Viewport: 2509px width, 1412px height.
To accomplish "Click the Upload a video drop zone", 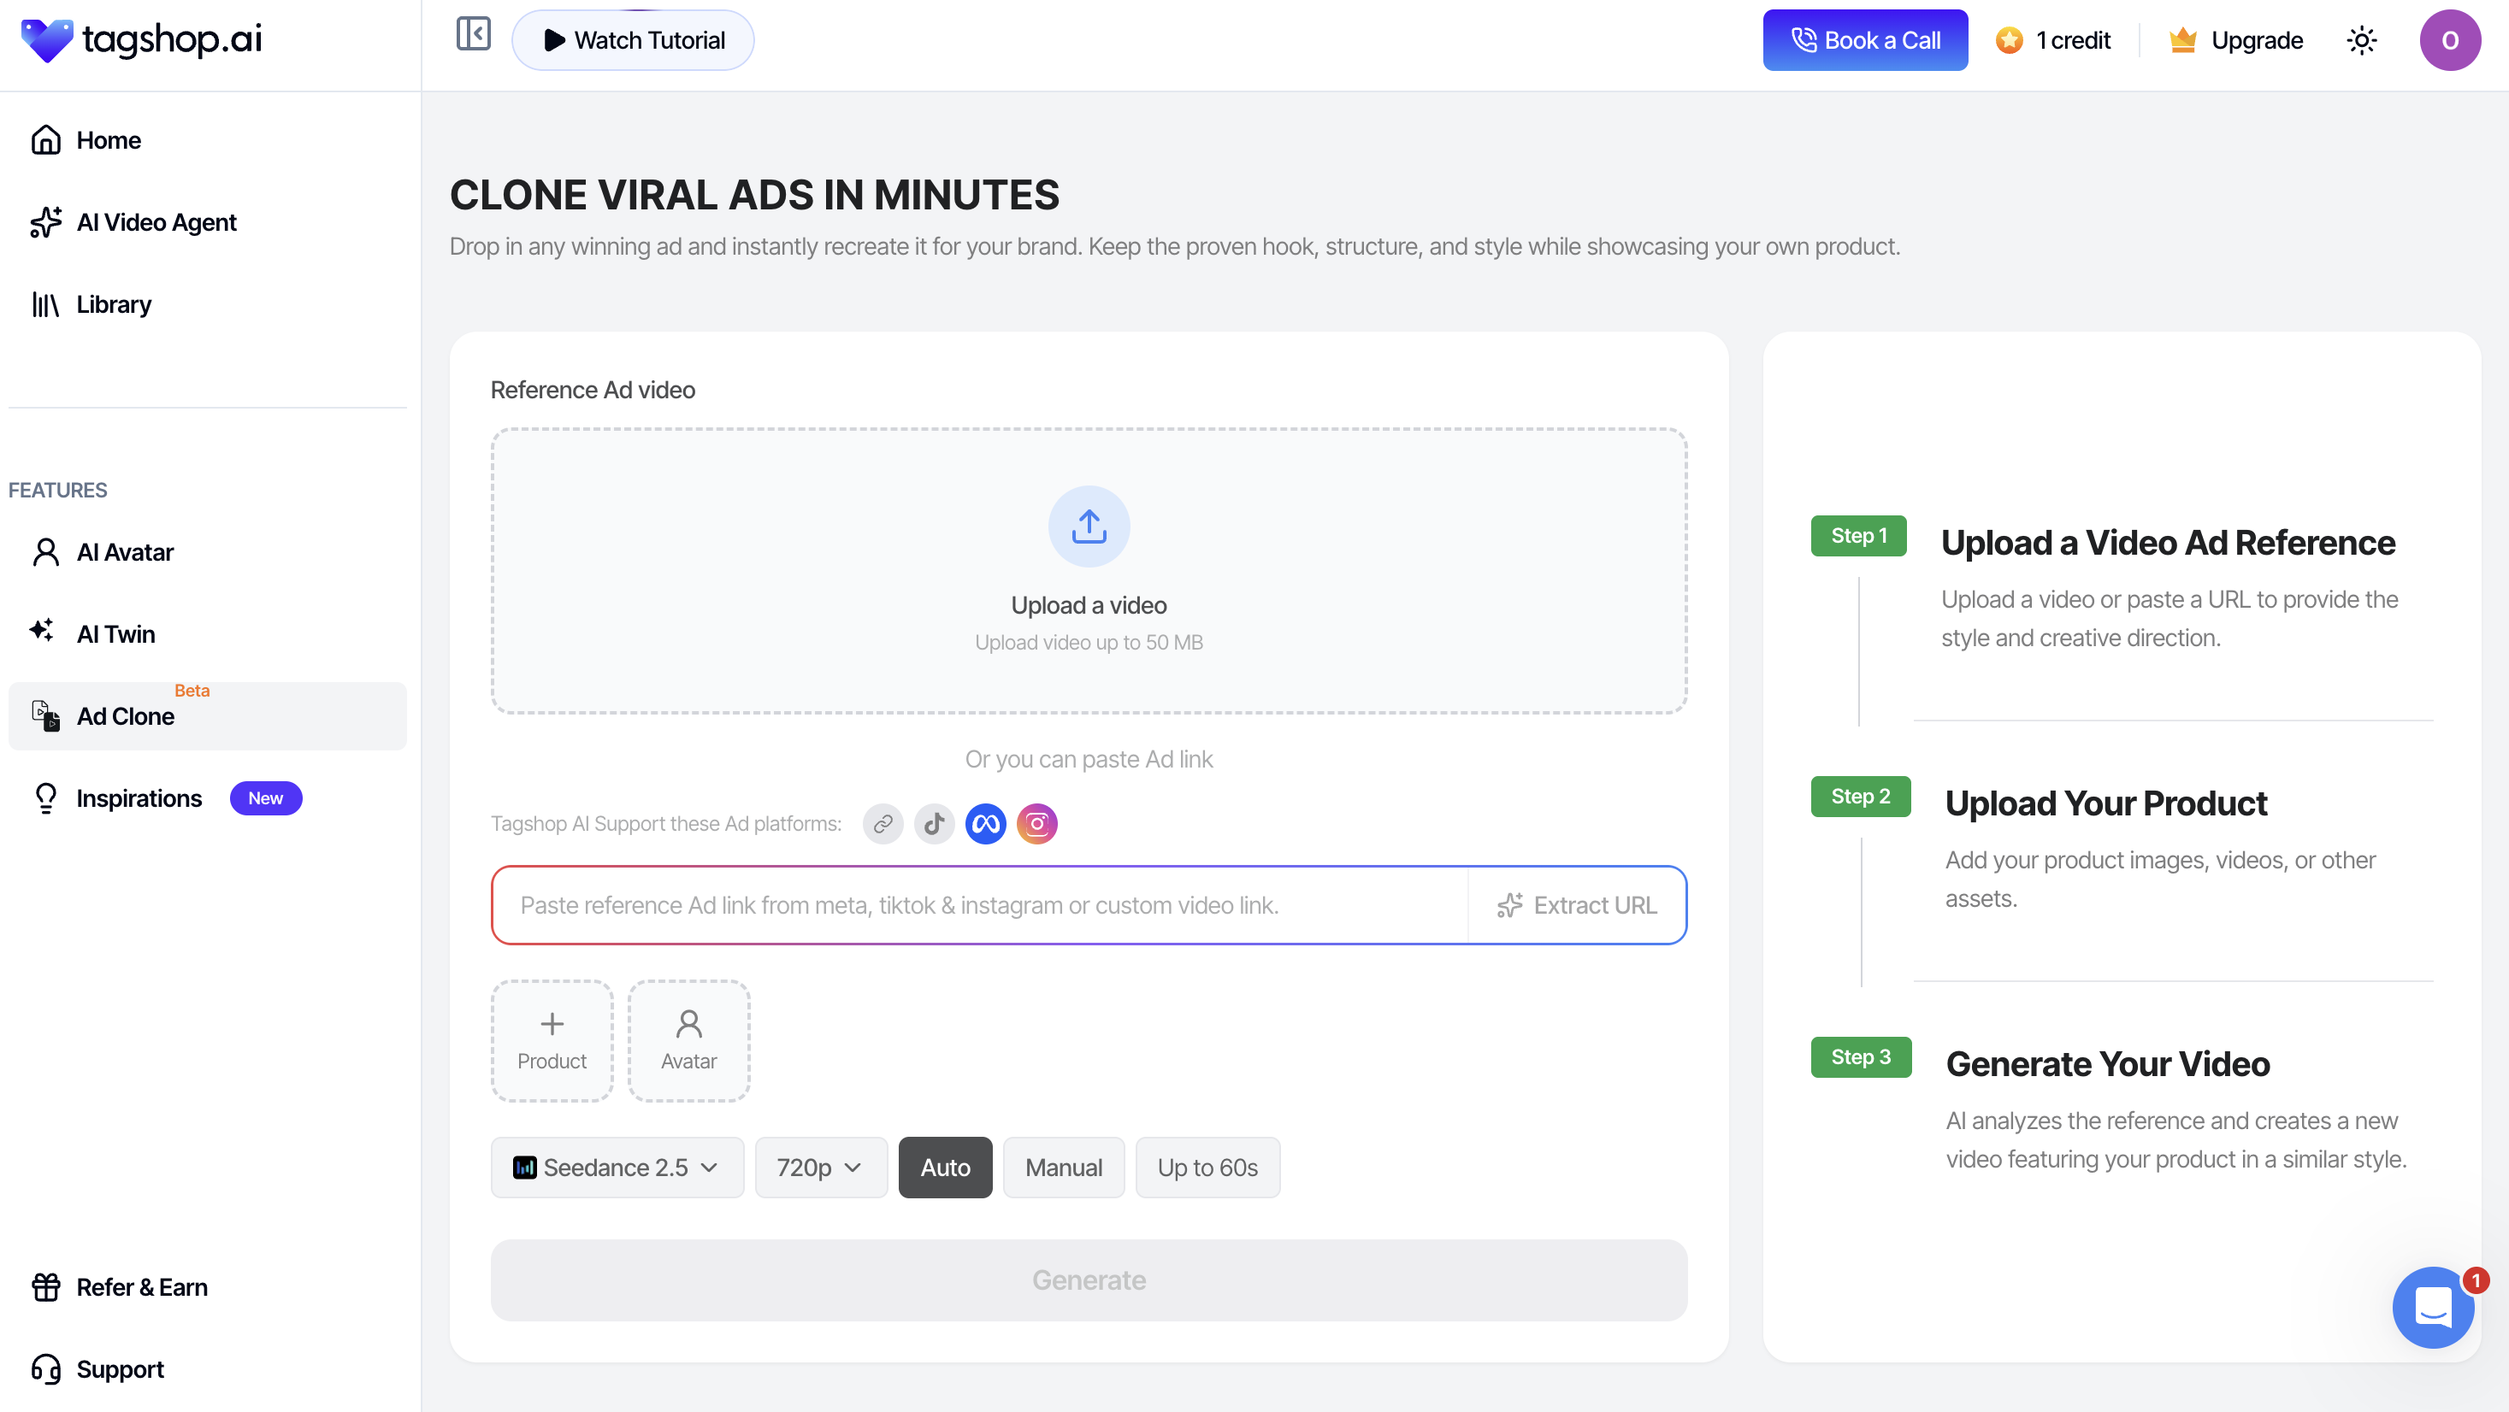I will pos(1089,571).
